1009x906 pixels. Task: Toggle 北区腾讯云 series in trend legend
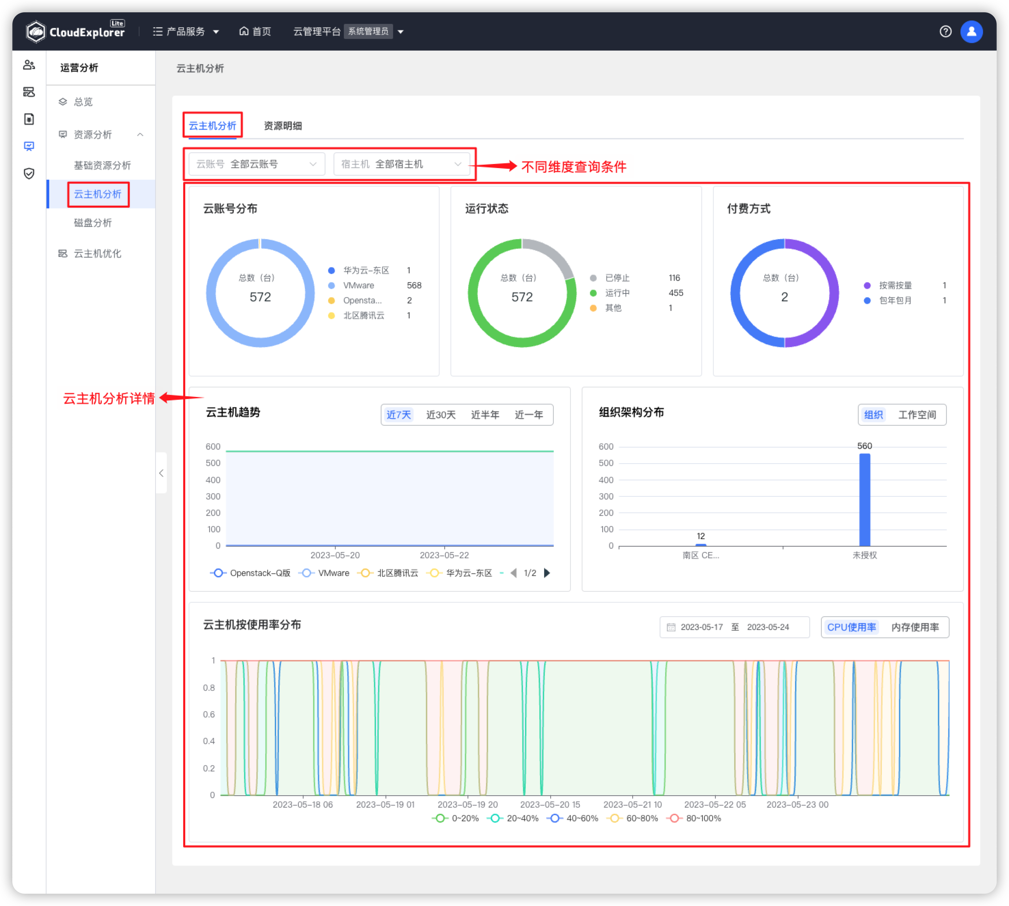click(x=388, y=573)
